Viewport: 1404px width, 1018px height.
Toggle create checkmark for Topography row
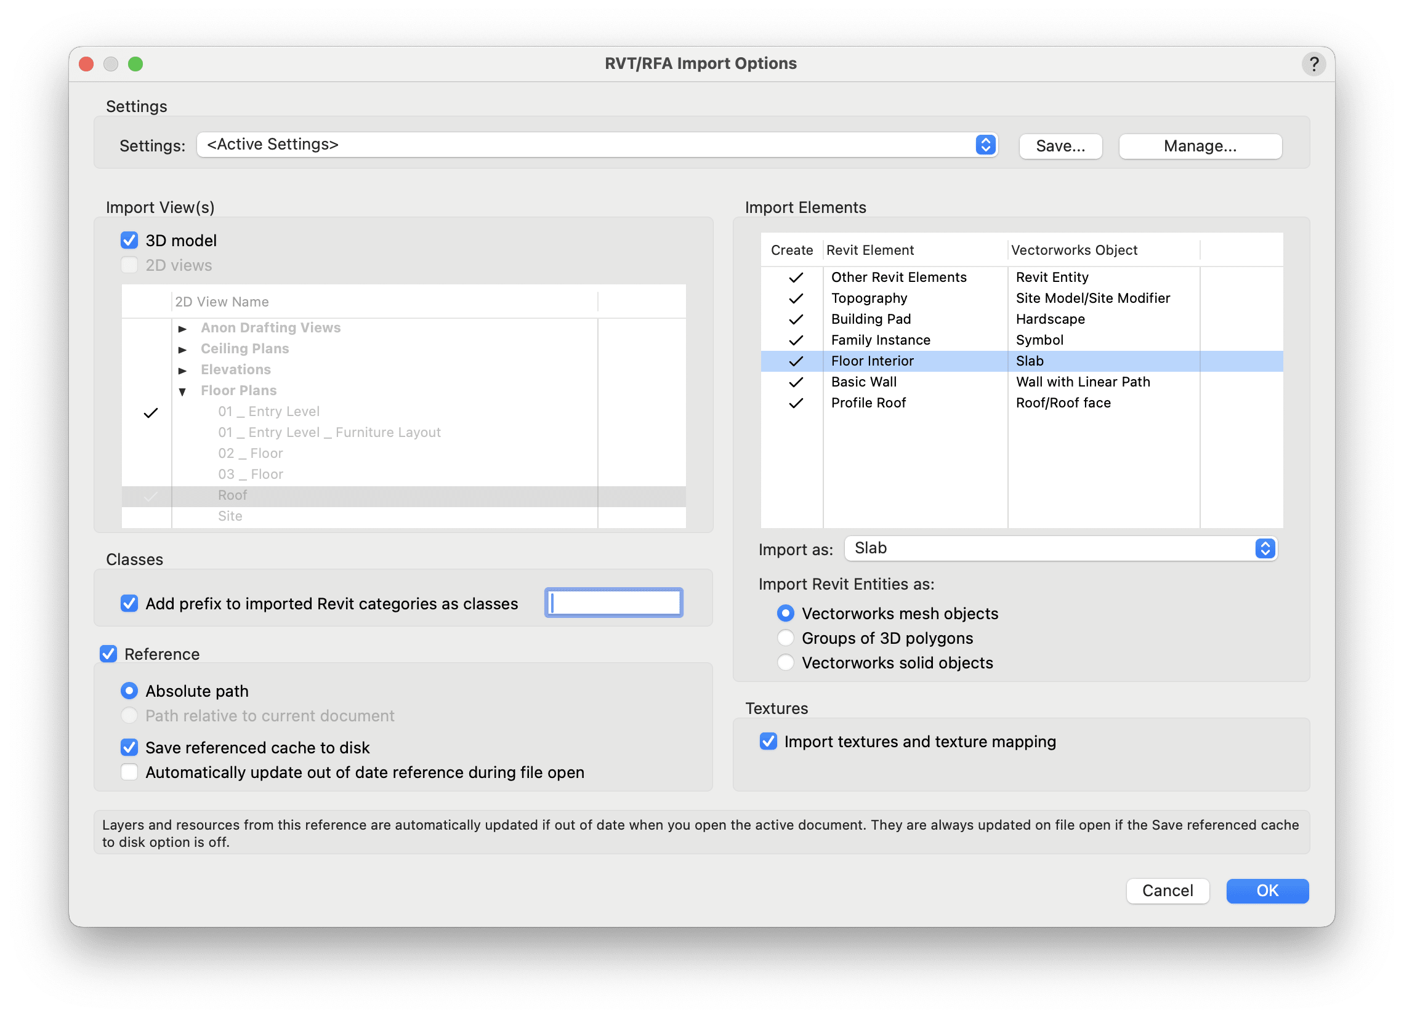click(796, 299)
